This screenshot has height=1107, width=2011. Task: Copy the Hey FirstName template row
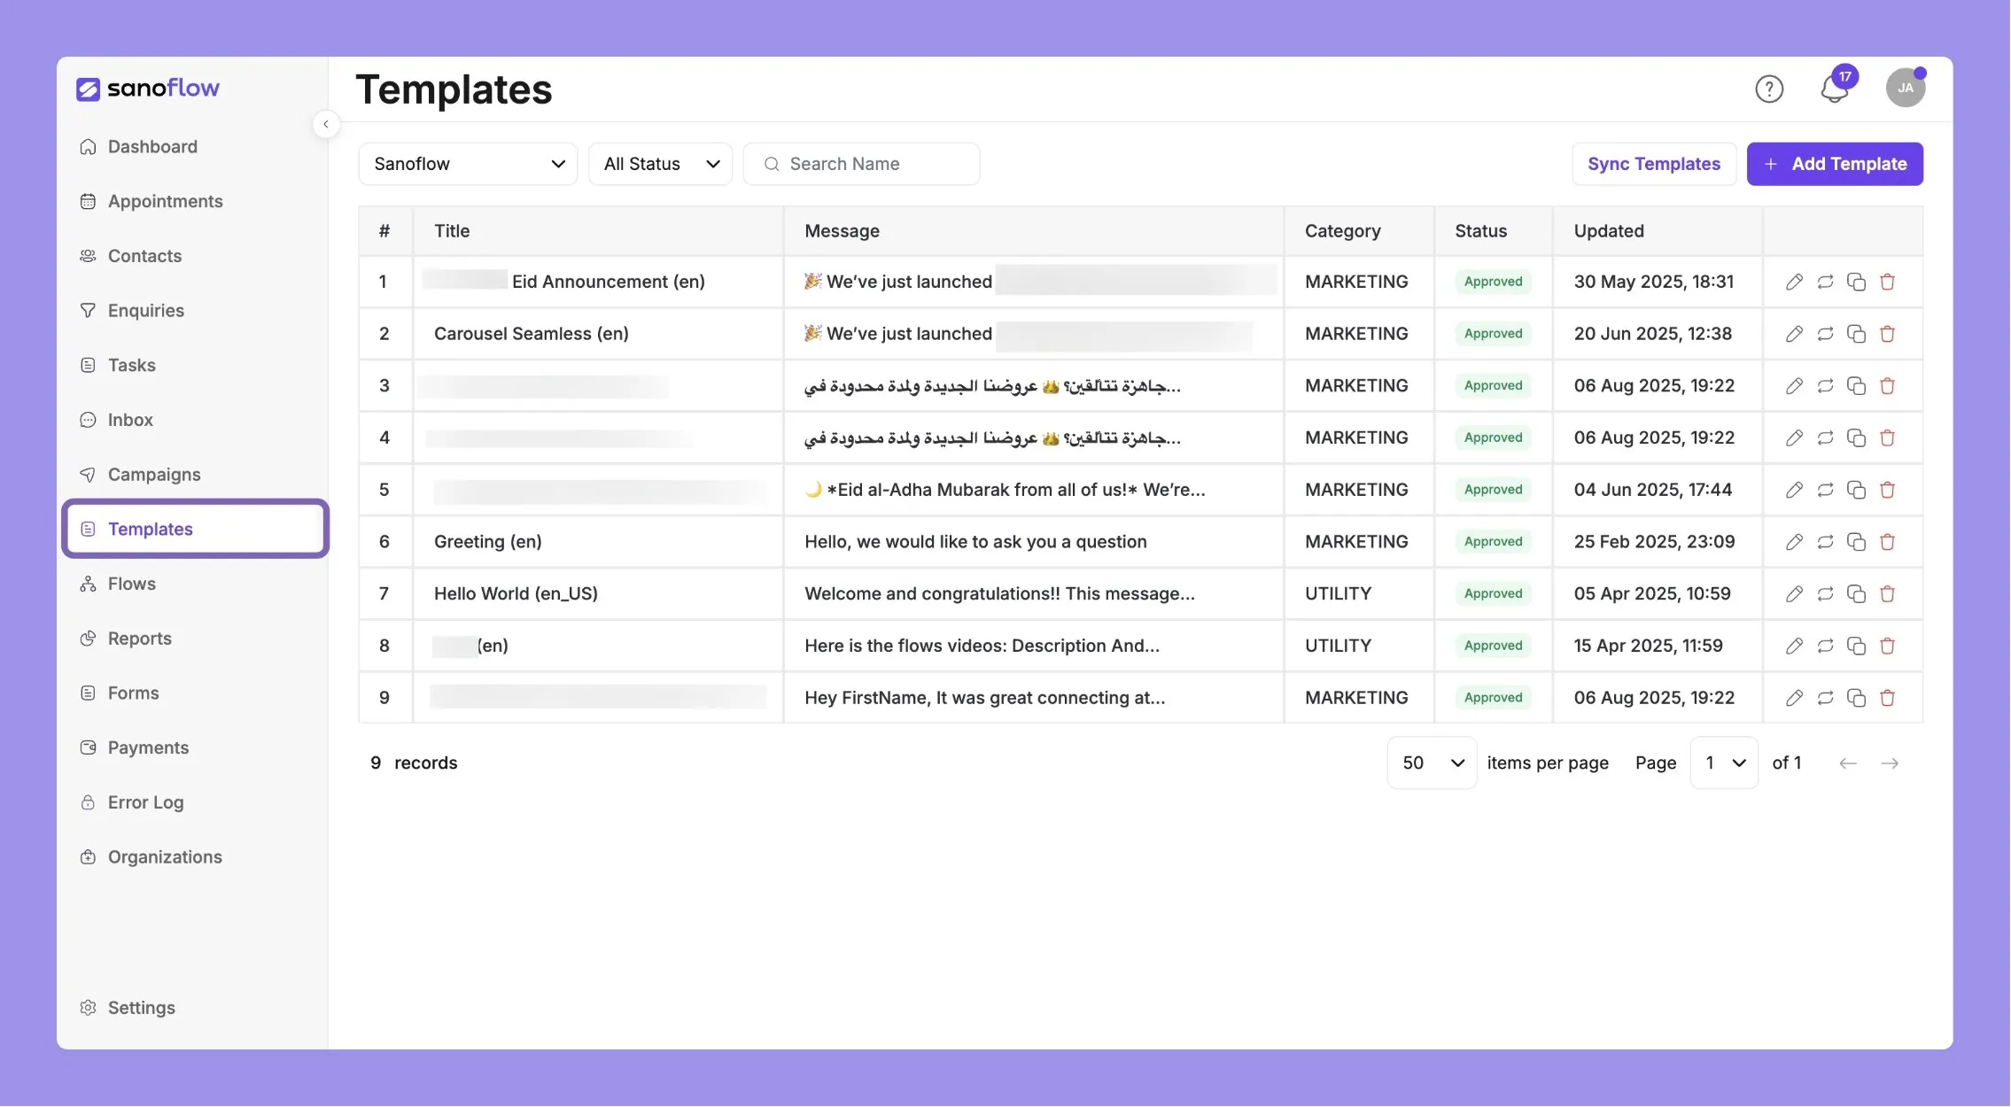click(x=1856, y=698)
